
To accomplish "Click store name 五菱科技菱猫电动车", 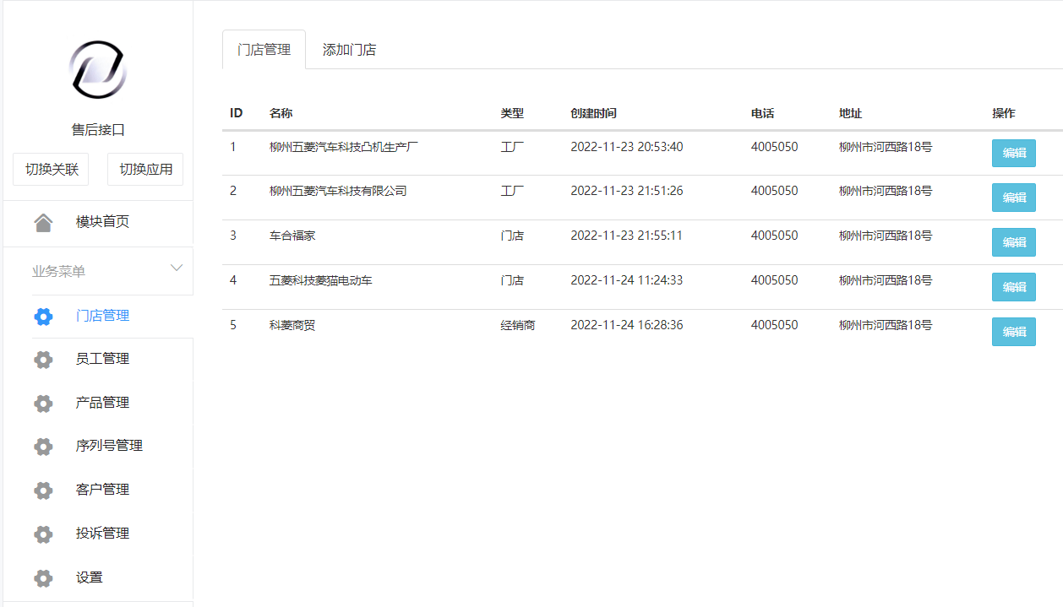I will point(320,280).
